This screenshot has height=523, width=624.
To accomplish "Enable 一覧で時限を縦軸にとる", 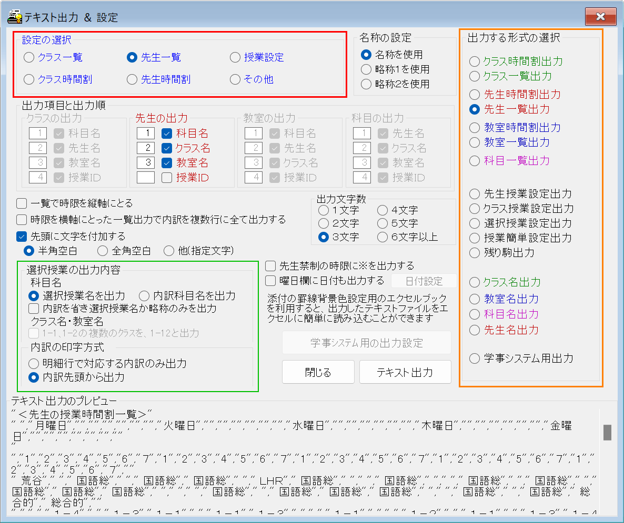I will (21, 203).
